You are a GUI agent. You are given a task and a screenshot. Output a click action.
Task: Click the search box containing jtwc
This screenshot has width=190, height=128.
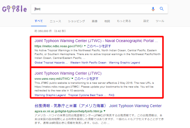99,9
